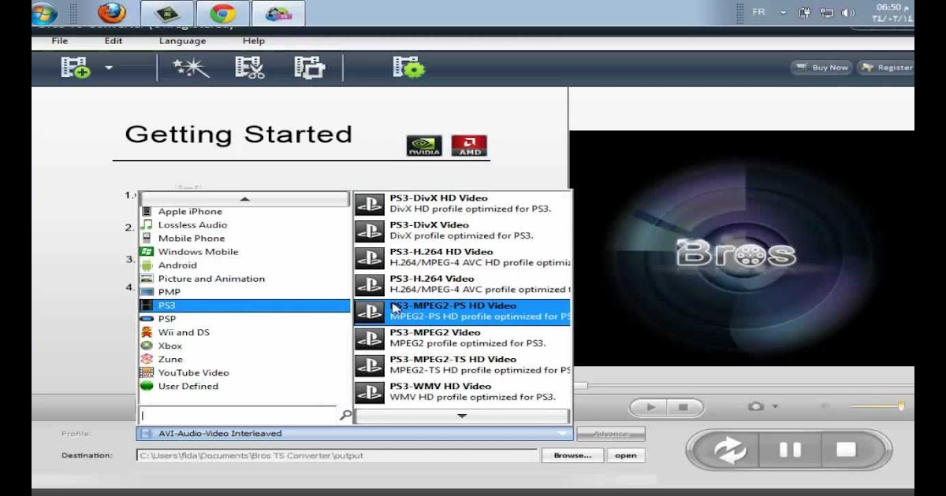Stop conversion with the square button
The image size is (946, 496).
[x=847, y=450]
